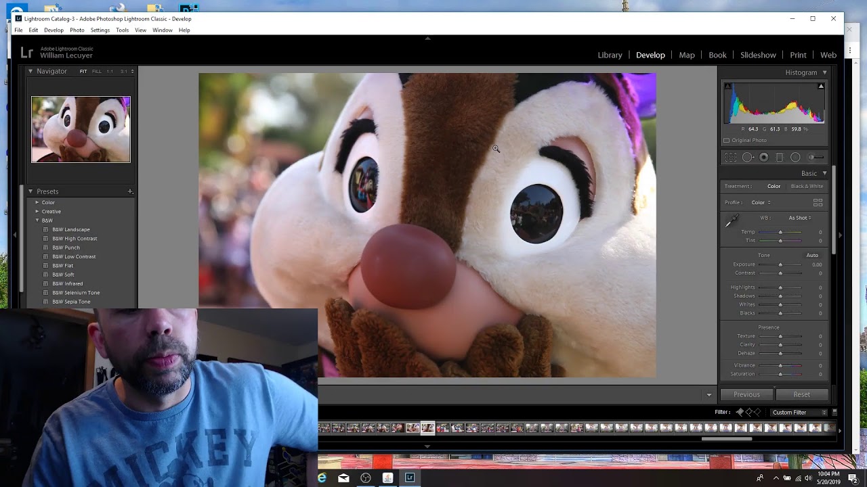
Task: Filter by flagged photos icon
Action: pos(740,412)
